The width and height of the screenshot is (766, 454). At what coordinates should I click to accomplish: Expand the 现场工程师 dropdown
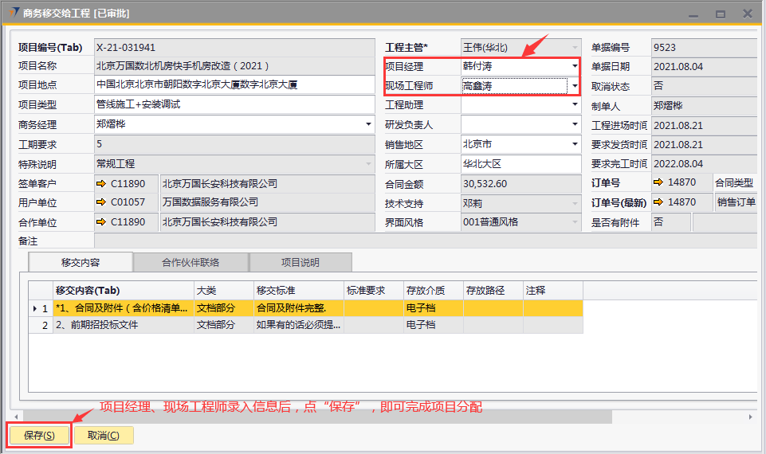coord(574,86)
